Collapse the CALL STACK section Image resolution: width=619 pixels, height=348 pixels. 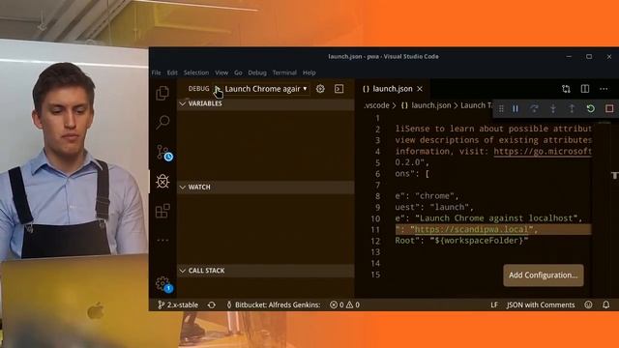point(266,271)
